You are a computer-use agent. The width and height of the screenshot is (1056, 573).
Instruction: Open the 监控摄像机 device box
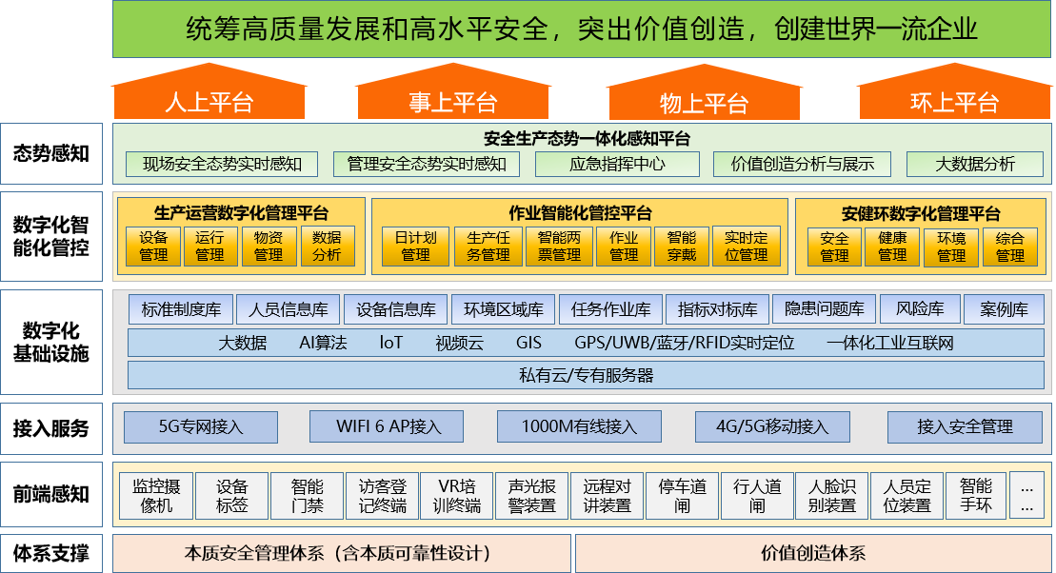click(x=156, y=496)
